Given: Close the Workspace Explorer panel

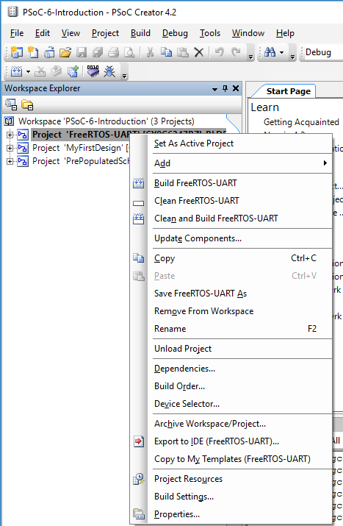Looking at the screenshot, I should [x=236, y=88].
